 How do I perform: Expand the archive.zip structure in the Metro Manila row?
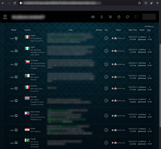113,116
